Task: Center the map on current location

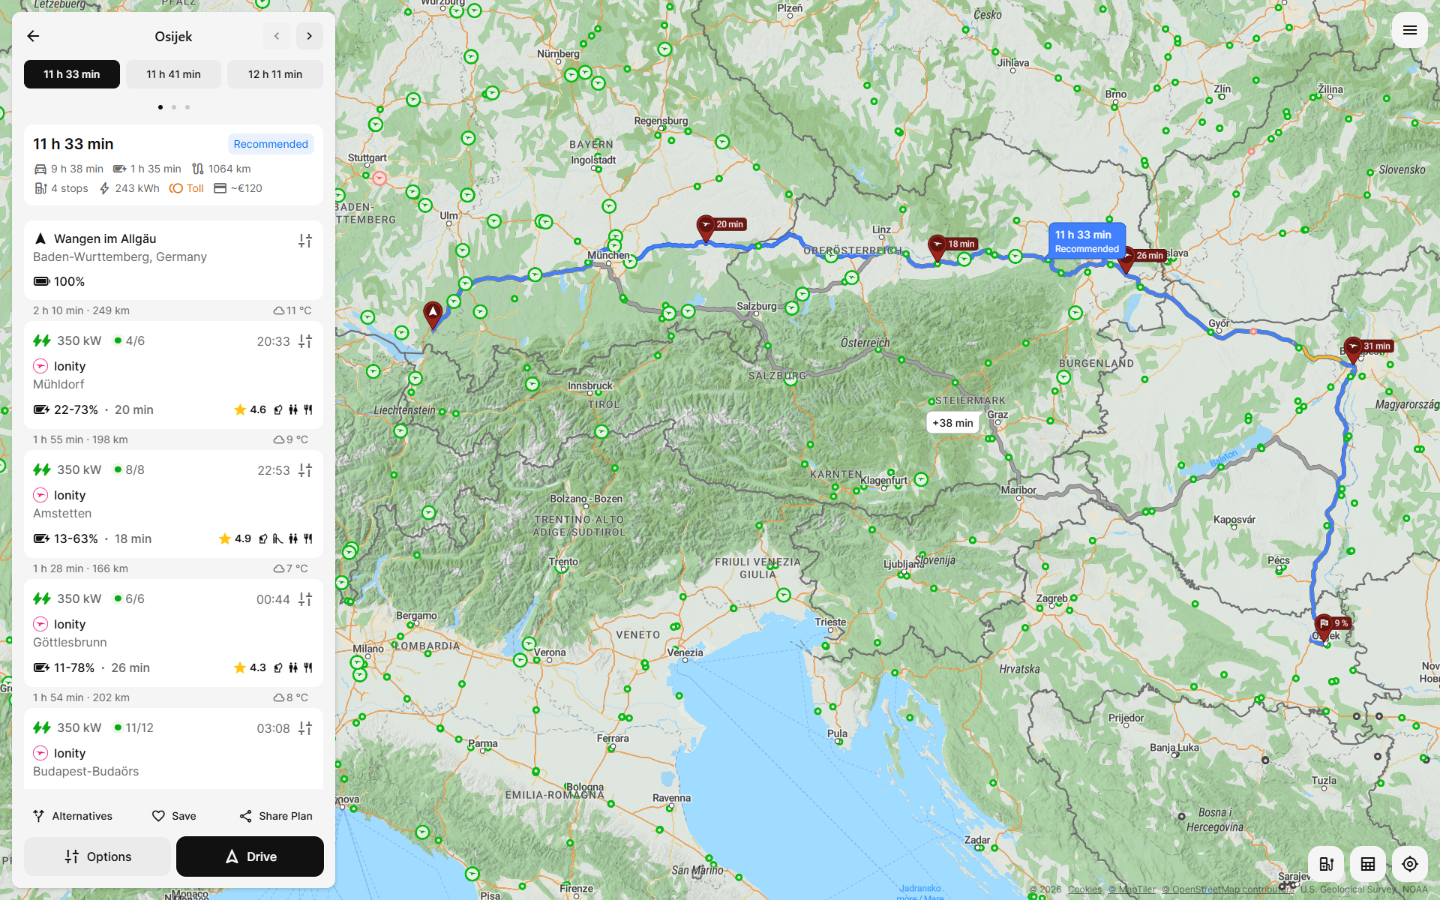Action: click(1410, 864)
